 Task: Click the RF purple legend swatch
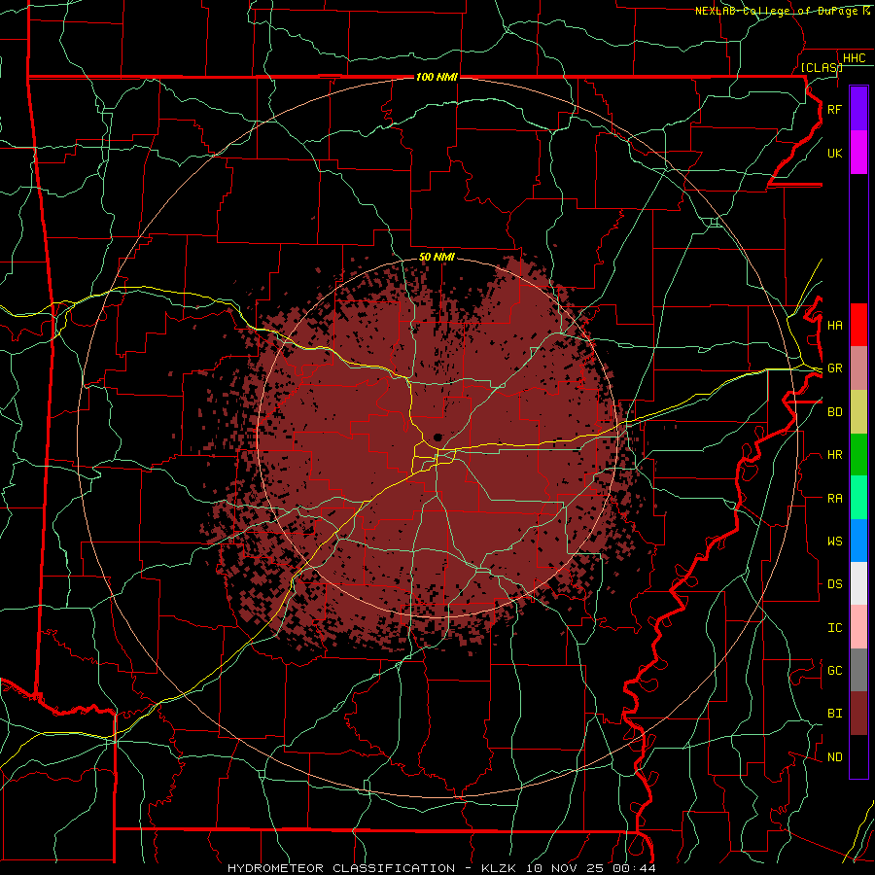858,109
